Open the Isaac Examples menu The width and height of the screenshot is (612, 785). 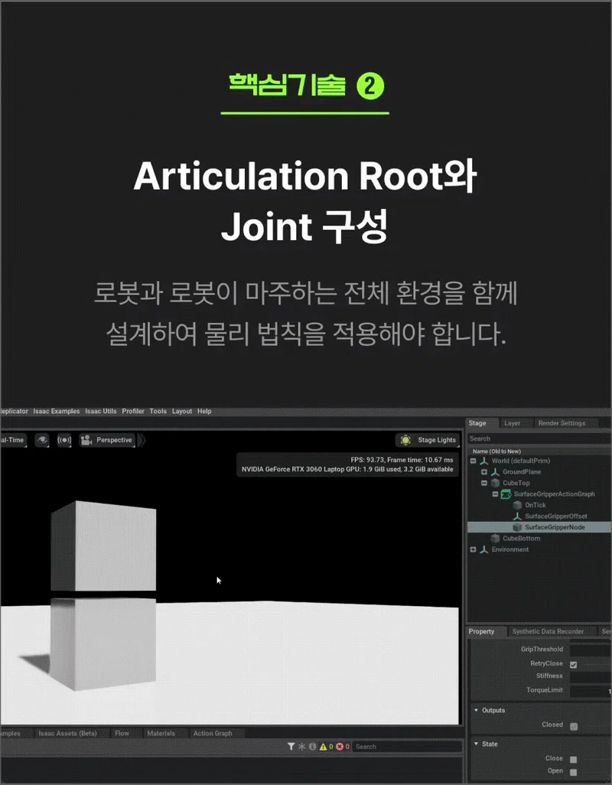click(x=56, y=411)
